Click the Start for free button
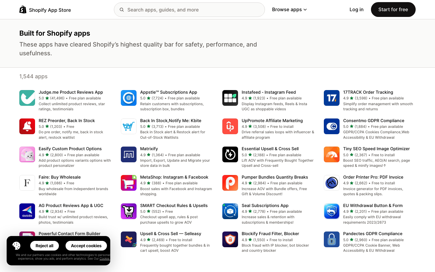 pos(393,10)
